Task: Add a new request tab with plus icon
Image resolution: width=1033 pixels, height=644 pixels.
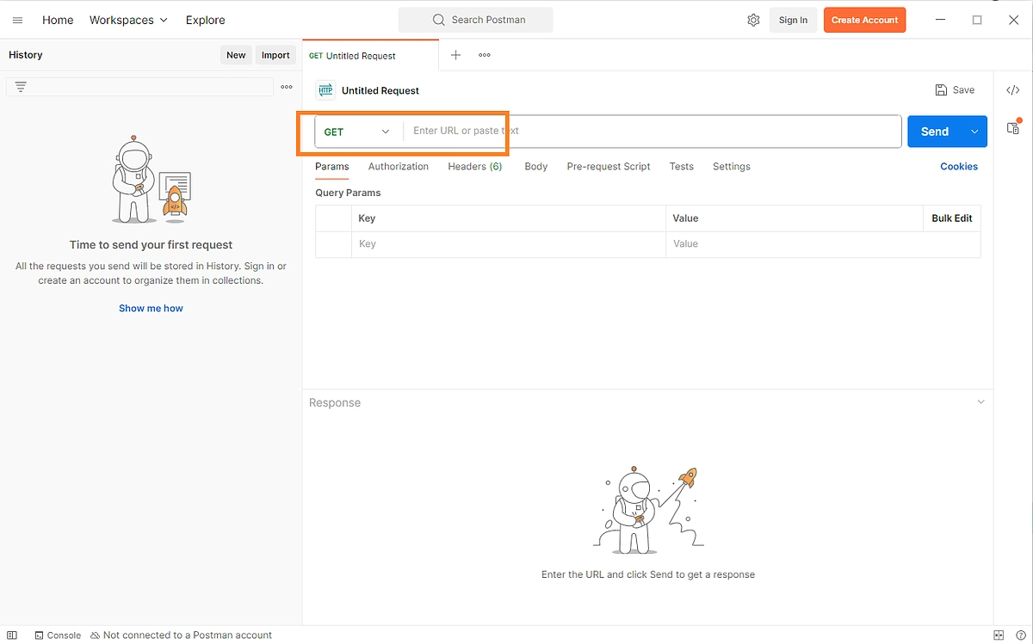Action: (456, 55)
